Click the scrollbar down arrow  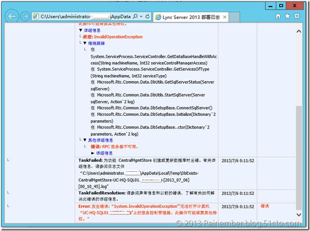[299, 214]
